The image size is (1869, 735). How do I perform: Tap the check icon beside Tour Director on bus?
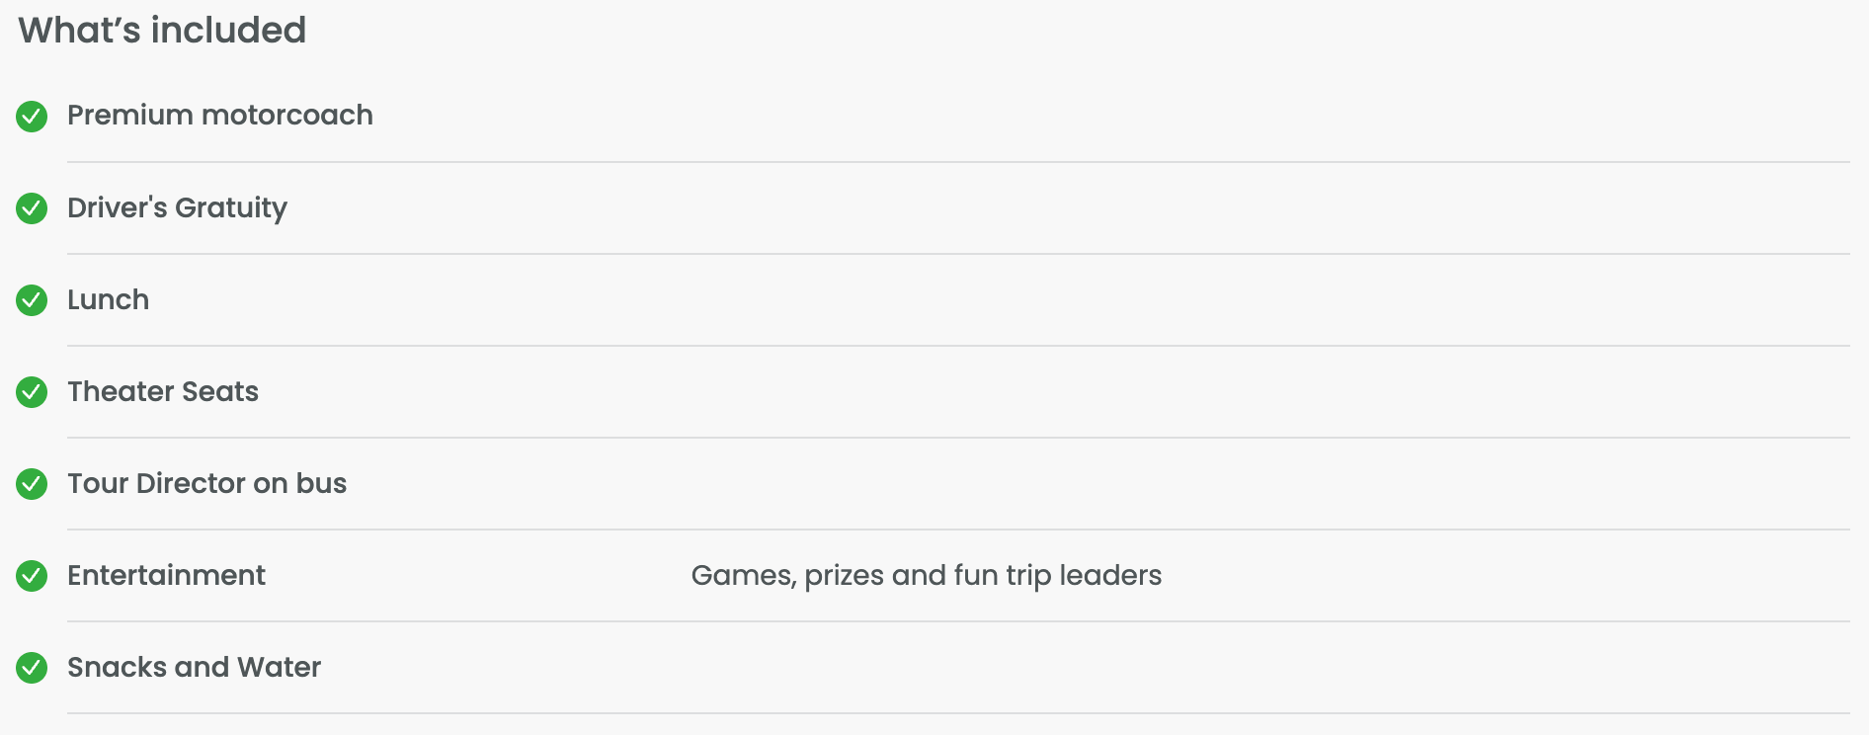click(x=32, y=484)
